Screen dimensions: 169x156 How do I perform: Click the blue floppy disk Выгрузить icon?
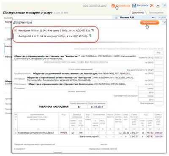pos(134,5)
